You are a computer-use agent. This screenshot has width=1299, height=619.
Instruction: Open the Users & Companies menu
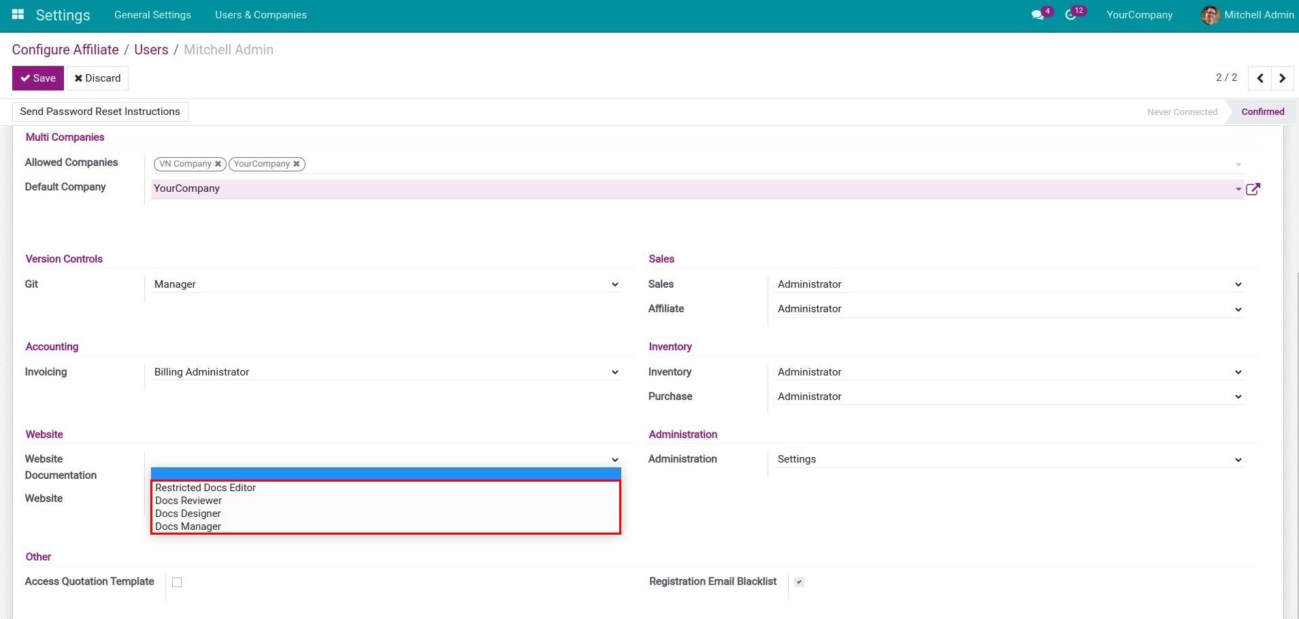tap(260, 15)
